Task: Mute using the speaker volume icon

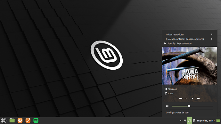Action: (x=167, y=106)
